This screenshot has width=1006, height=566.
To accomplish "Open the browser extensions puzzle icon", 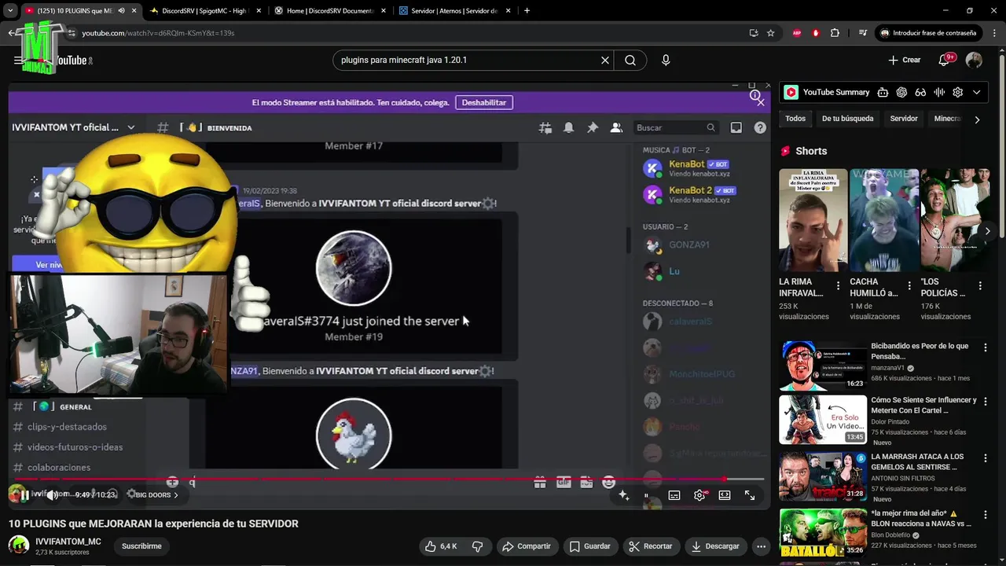I will click(835, 33).
